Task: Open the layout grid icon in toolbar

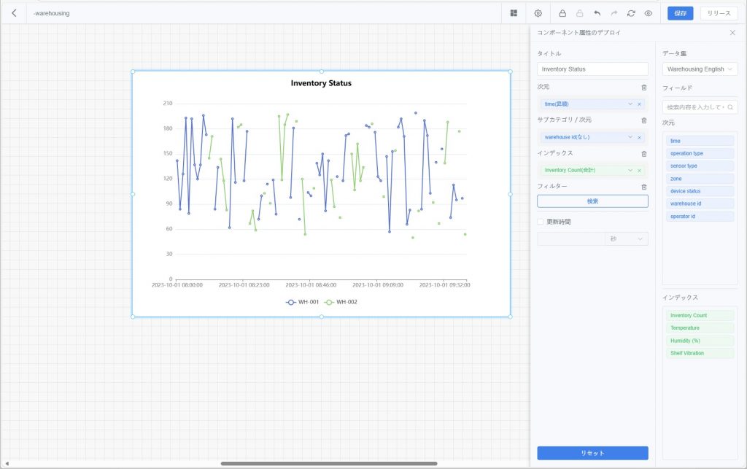Action: tap(514, 13)
